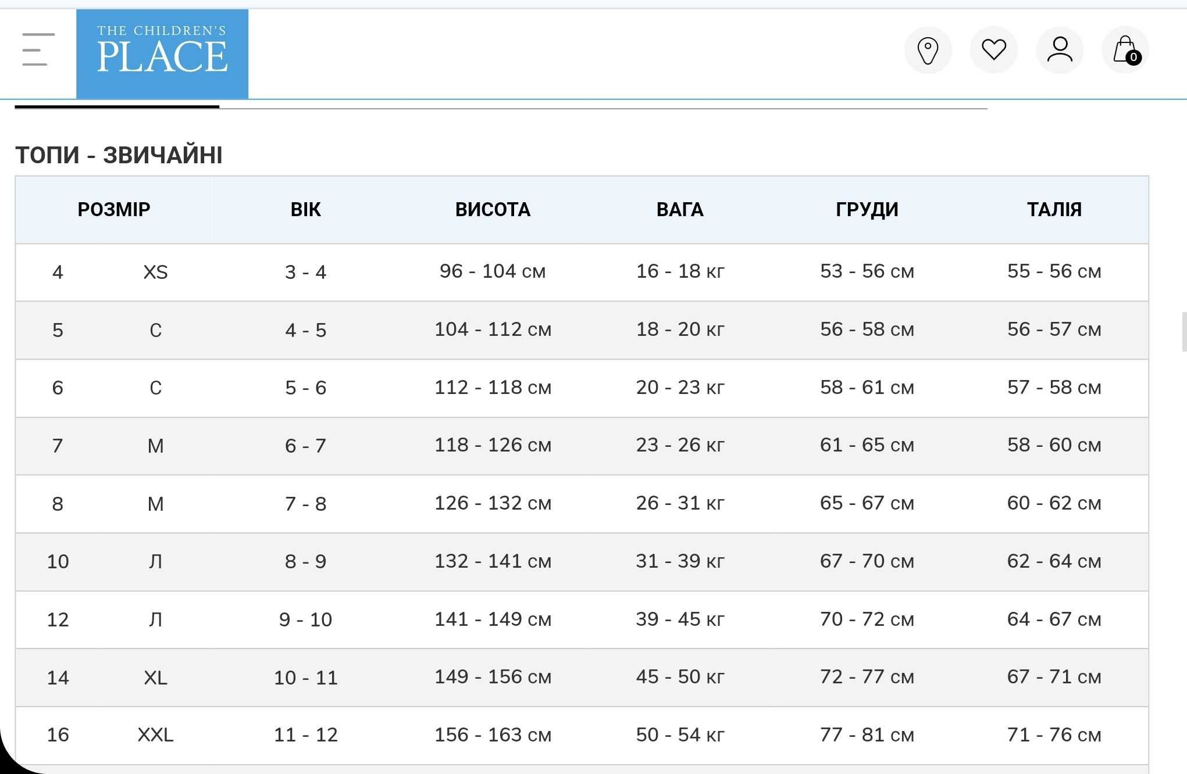Click the 64 - 67 см waist cell
Screen dimensions: 1187x774
click(1054, 619)
